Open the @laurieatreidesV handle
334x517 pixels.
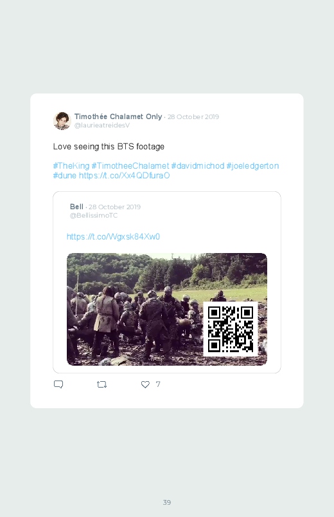[x=102, y=126]
